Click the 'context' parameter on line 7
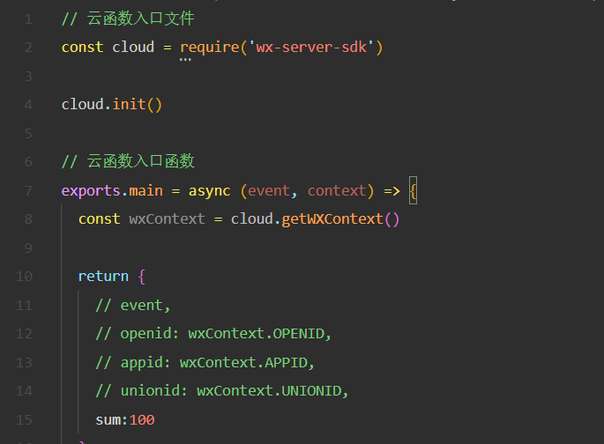Screen dimensions: 604x444 [337, 190]
